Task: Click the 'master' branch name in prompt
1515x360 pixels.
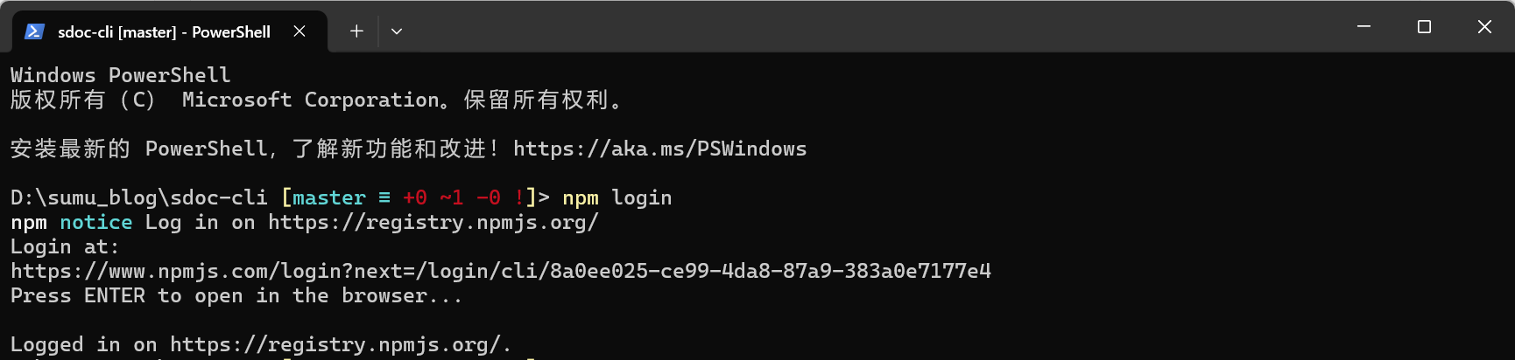Action: pyautogui.click(x=329, y=197)
